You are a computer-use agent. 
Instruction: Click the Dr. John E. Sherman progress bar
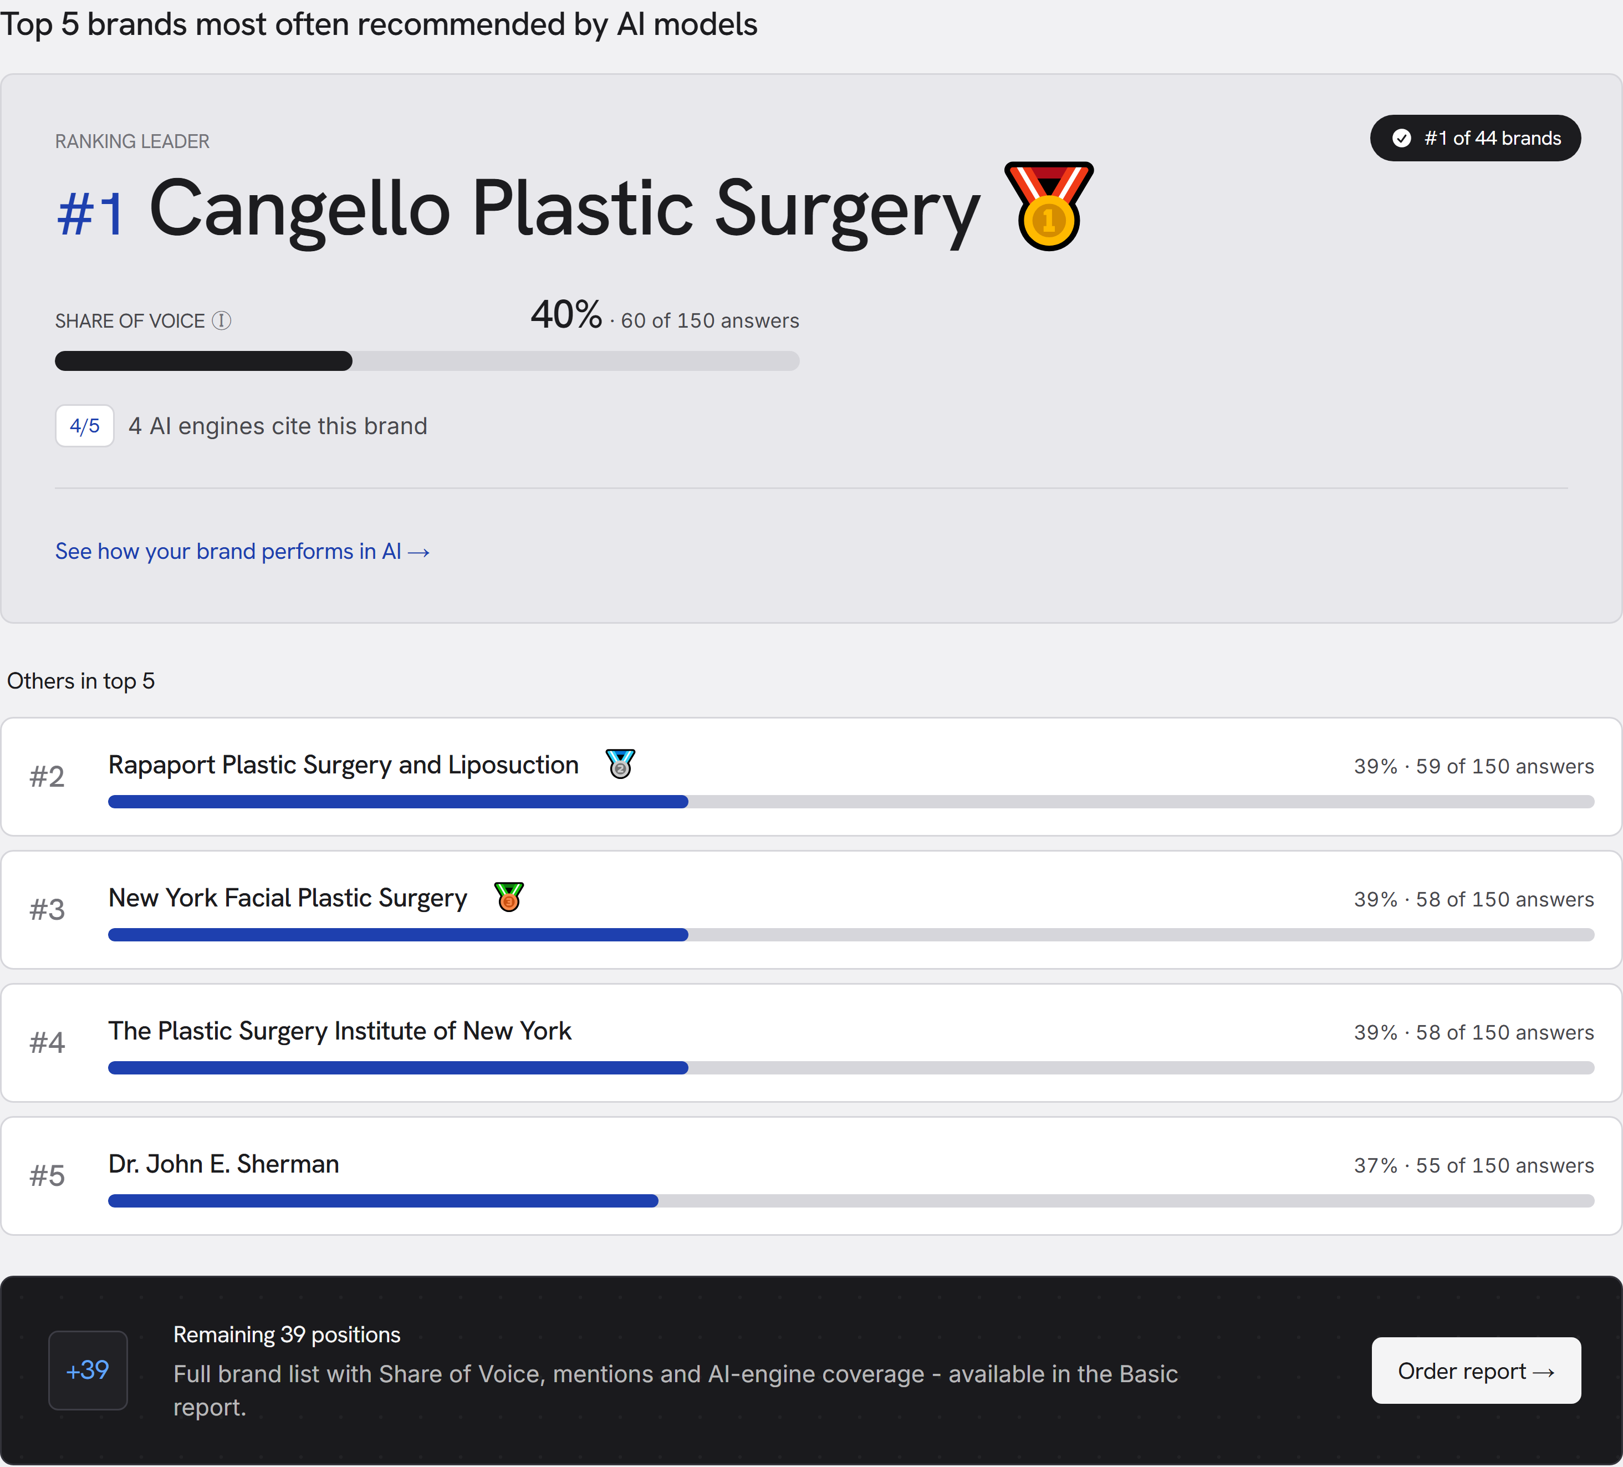(x=851, y=1200)
